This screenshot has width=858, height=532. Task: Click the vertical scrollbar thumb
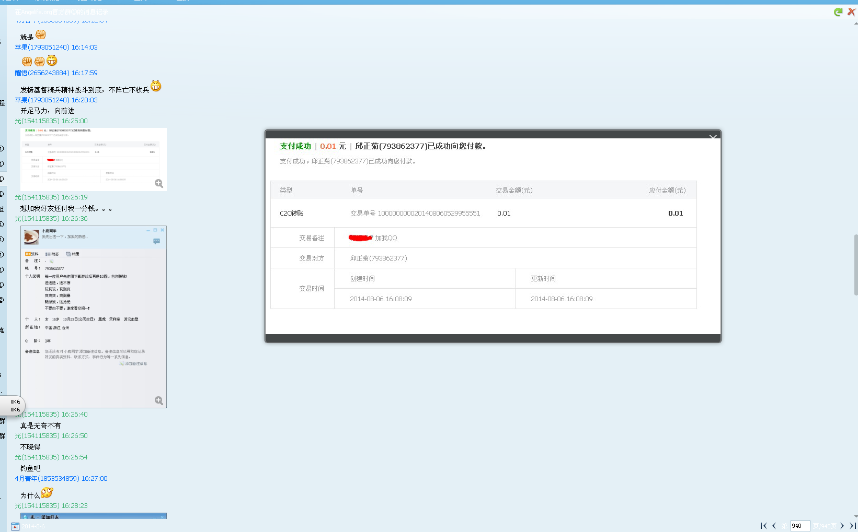click(855, 264)
